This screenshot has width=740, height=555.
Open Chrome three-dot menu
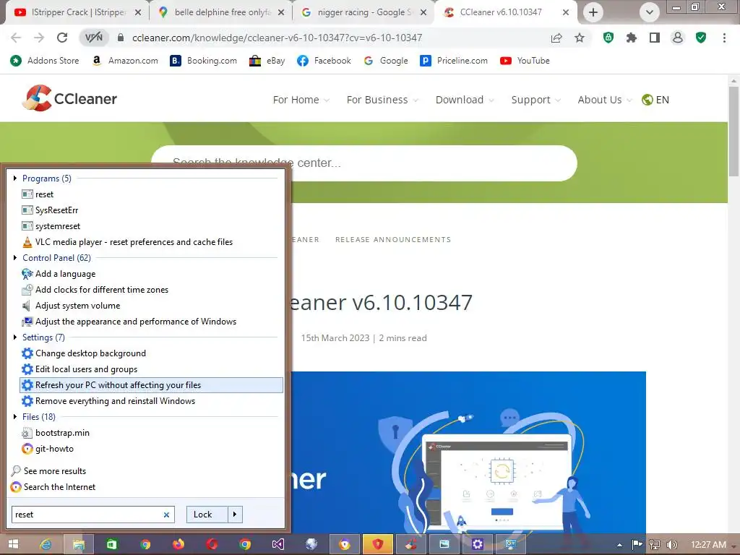coord(724,38)
